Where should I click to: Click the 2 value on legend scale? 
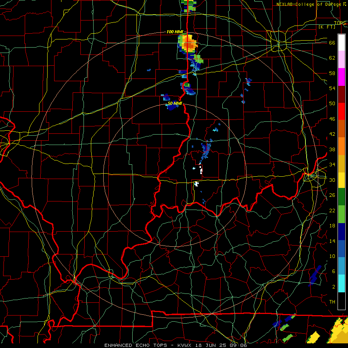[x=333, y=287]
